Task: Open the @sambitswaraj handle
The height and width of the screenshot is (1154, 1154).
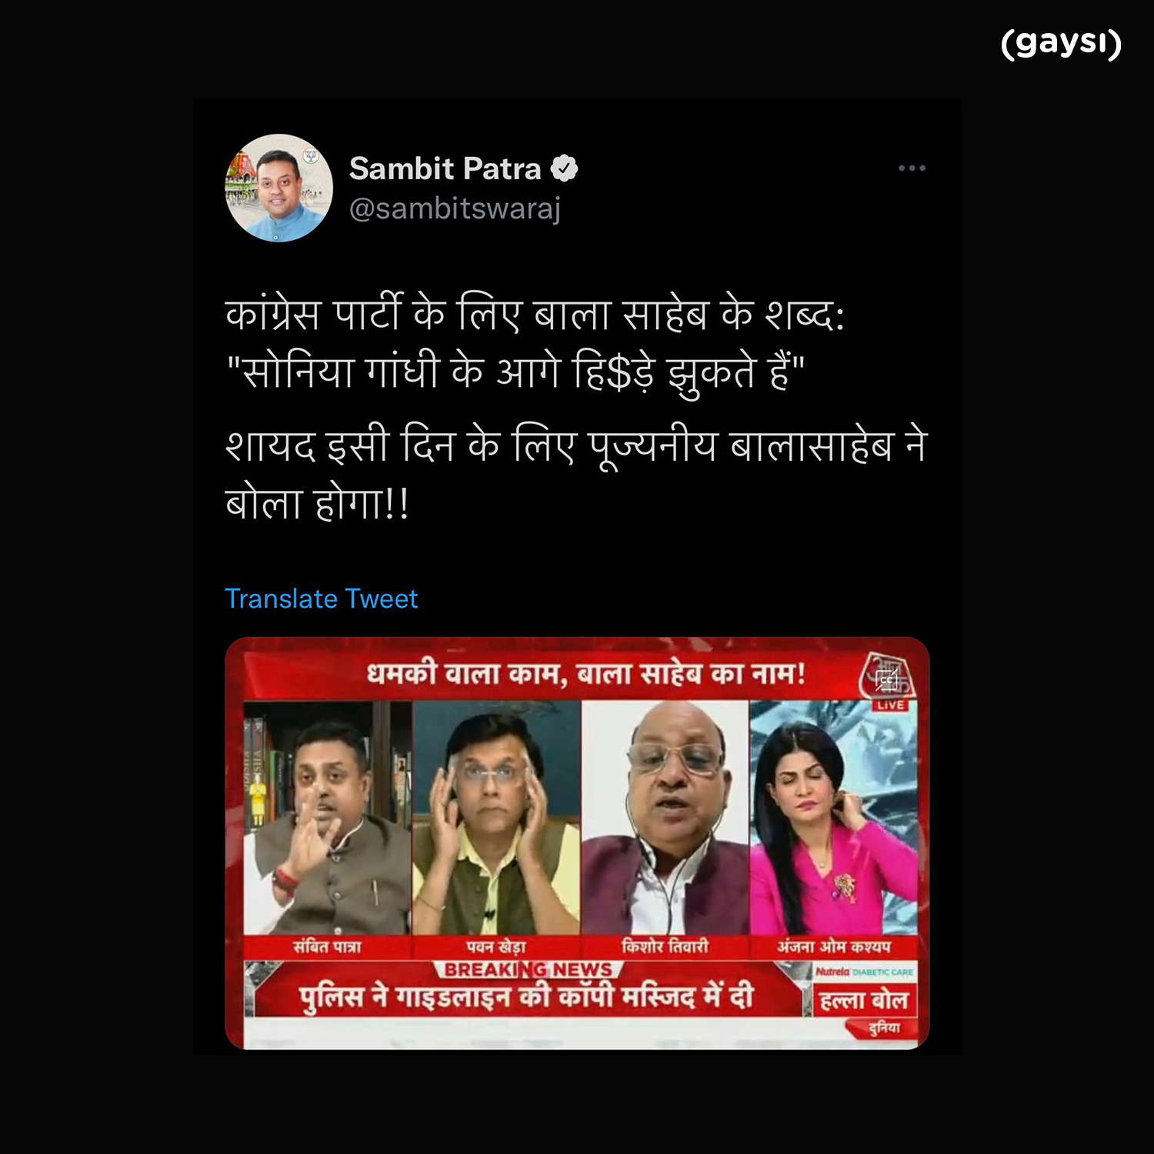Action: pos(455,208)
